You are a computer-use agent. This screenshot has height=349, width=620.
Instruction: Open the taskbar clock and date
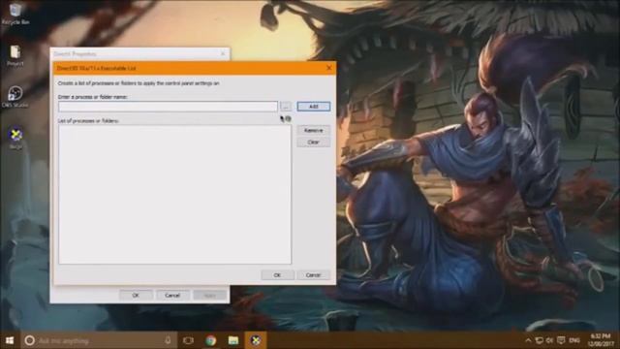[601, 340]
